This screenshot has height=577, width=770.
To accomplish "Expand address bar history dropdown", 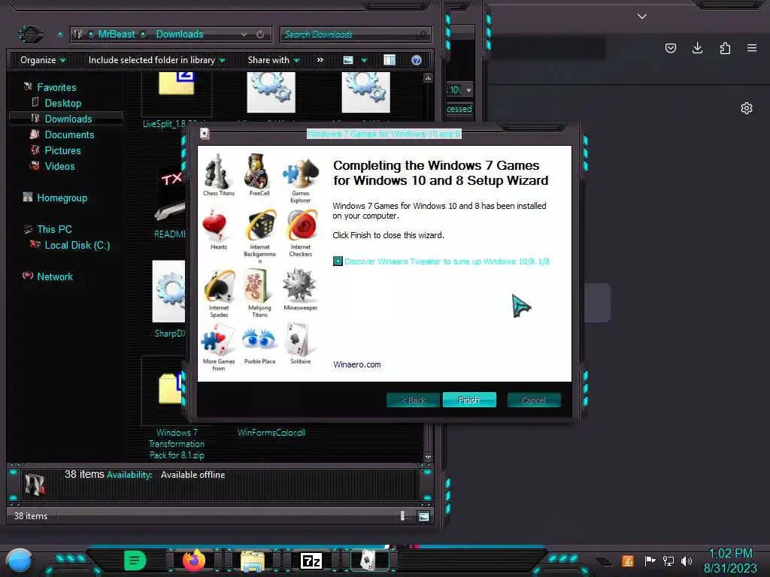I will [x=244, y=35].
